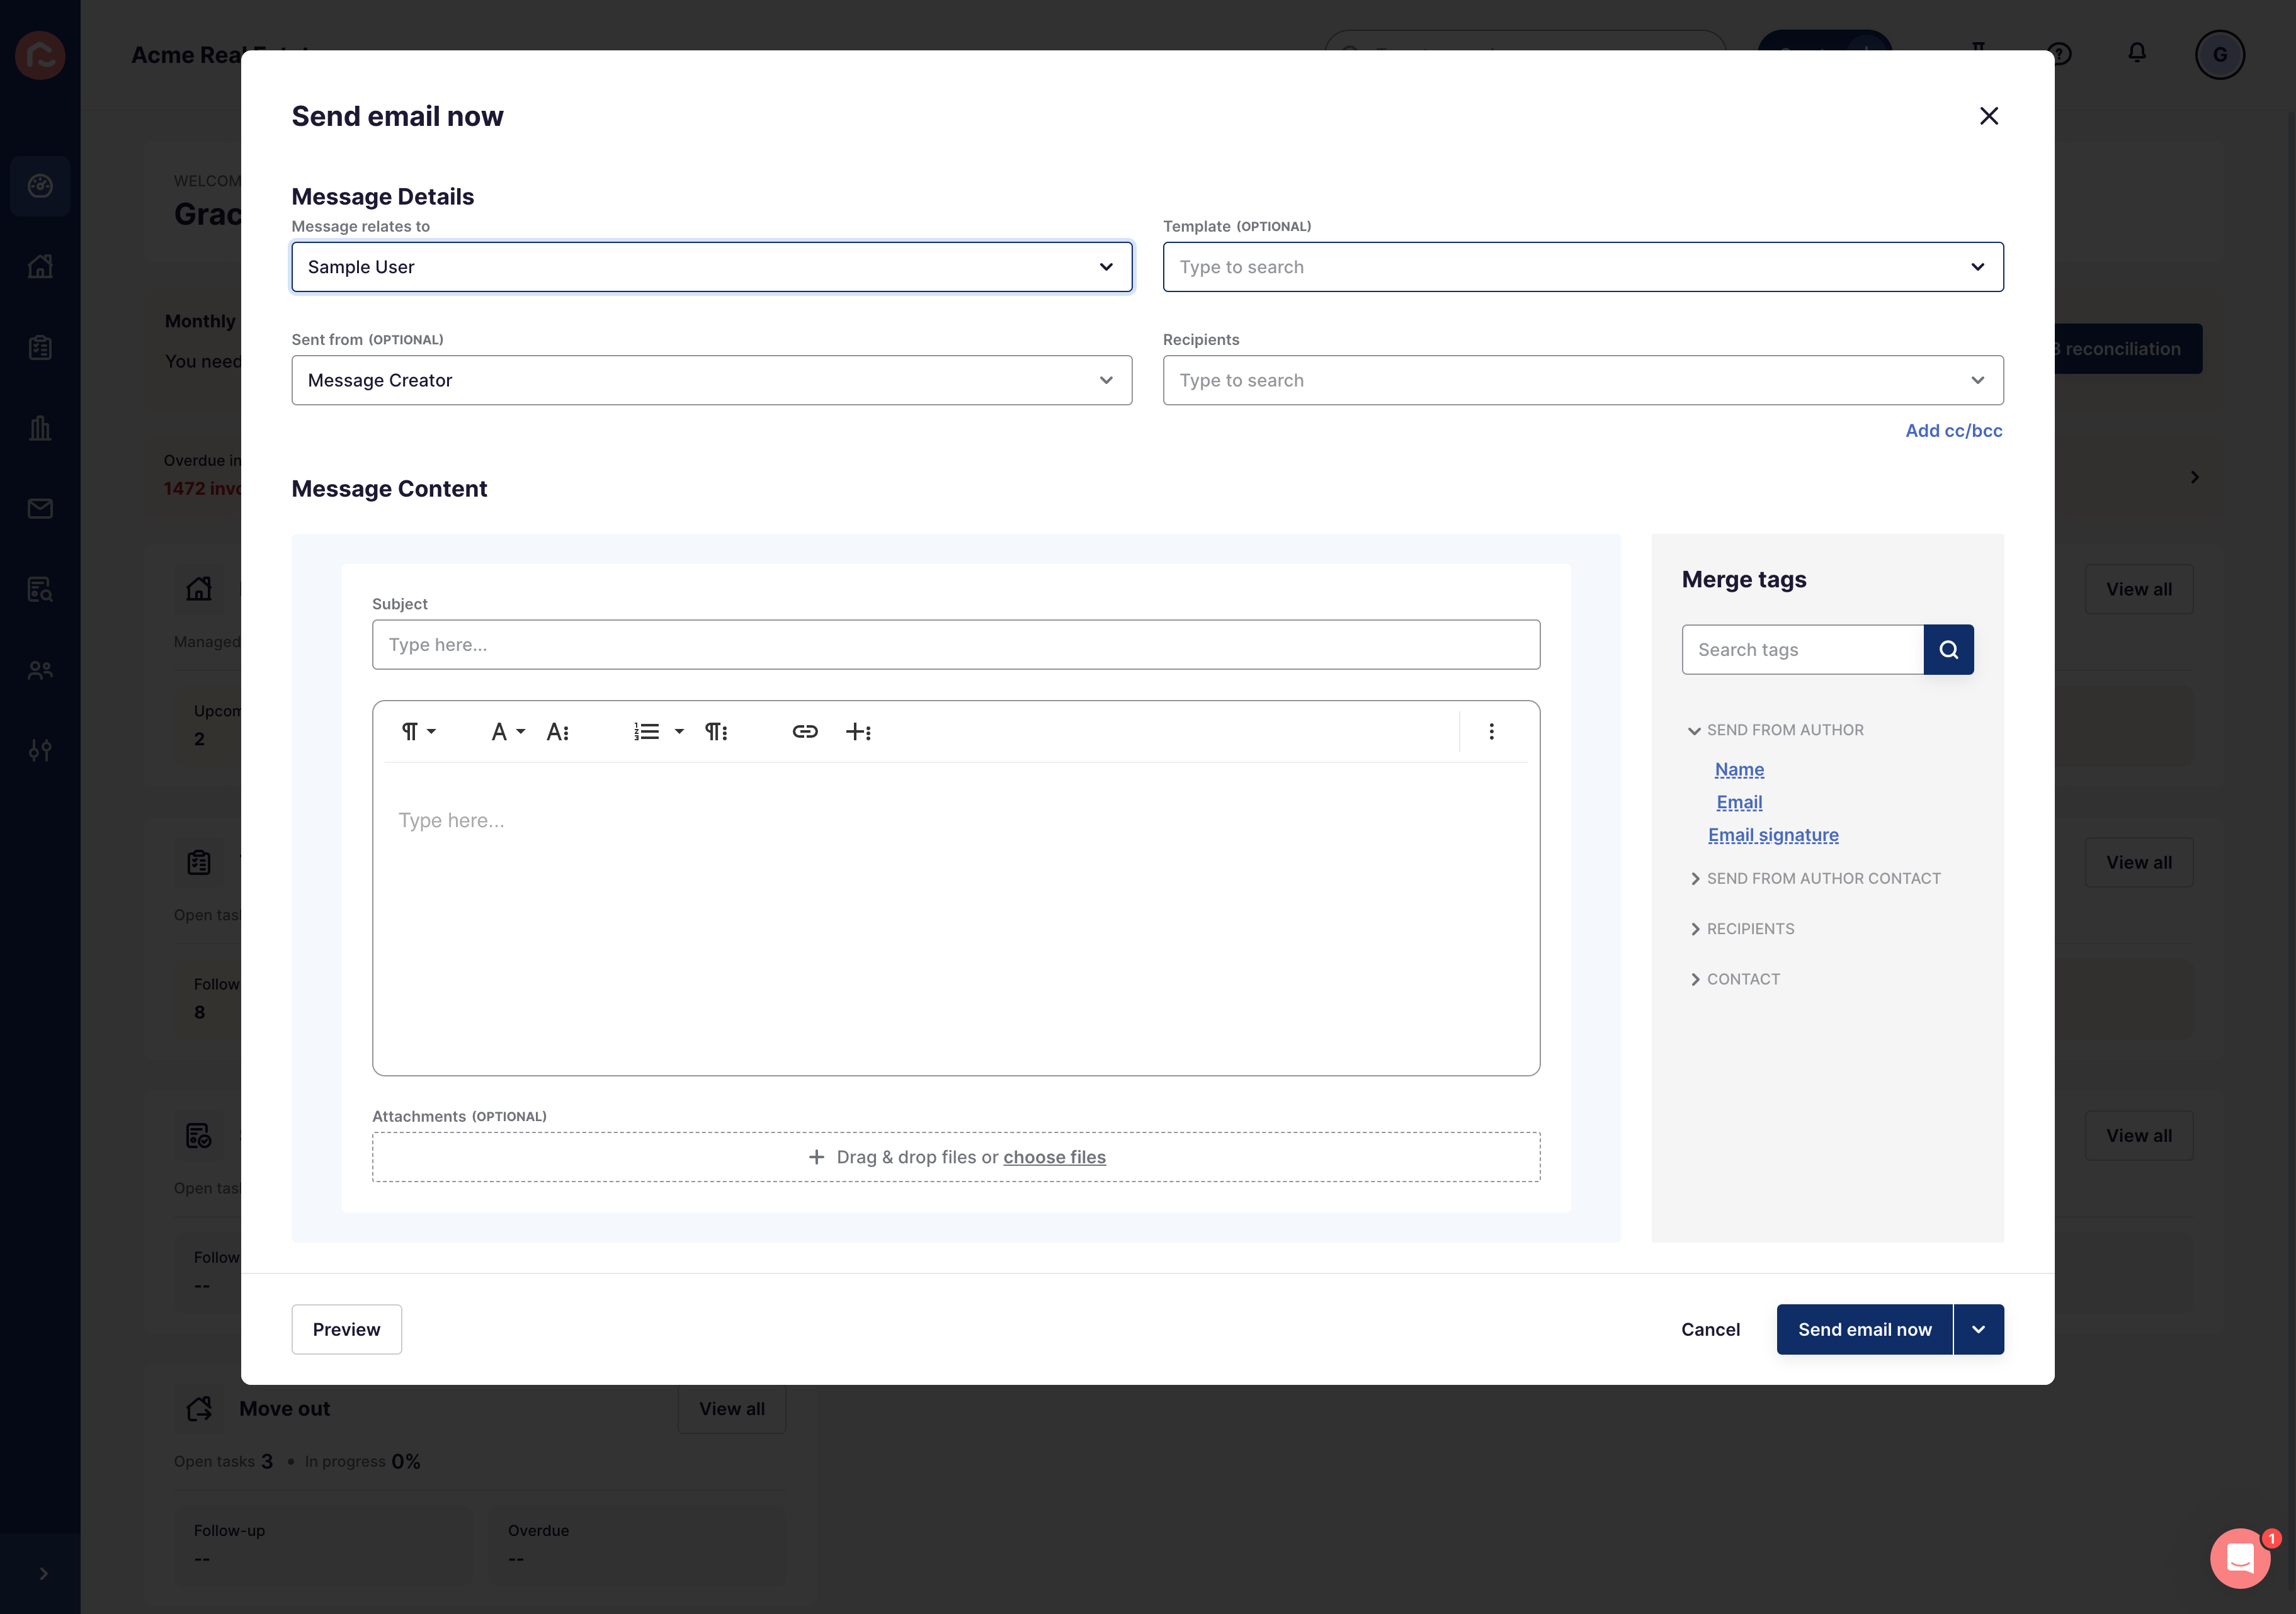The height and width of the screenshot is (1614, 2296).
Task: Click into the message body editor
Action: tap(956, 918)
